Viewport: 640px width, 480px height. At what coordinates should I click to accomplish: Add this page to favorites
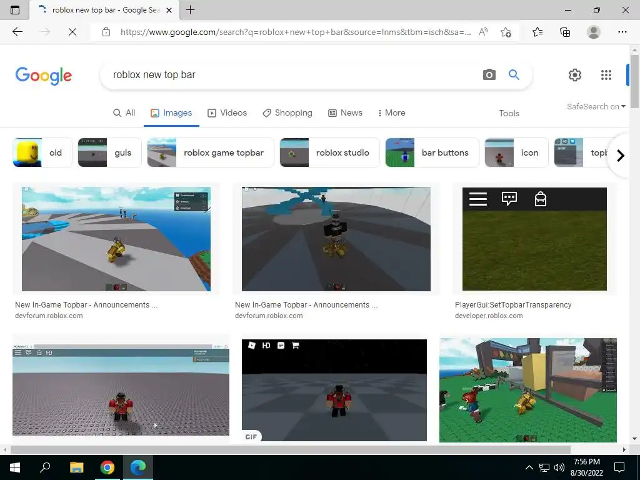506,32
